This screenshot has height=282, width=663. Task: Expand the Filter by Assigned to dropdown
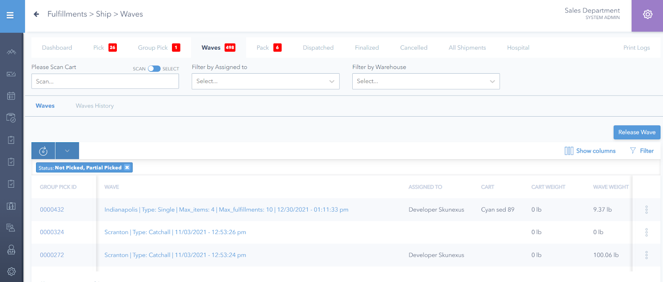tap(266, 81)
